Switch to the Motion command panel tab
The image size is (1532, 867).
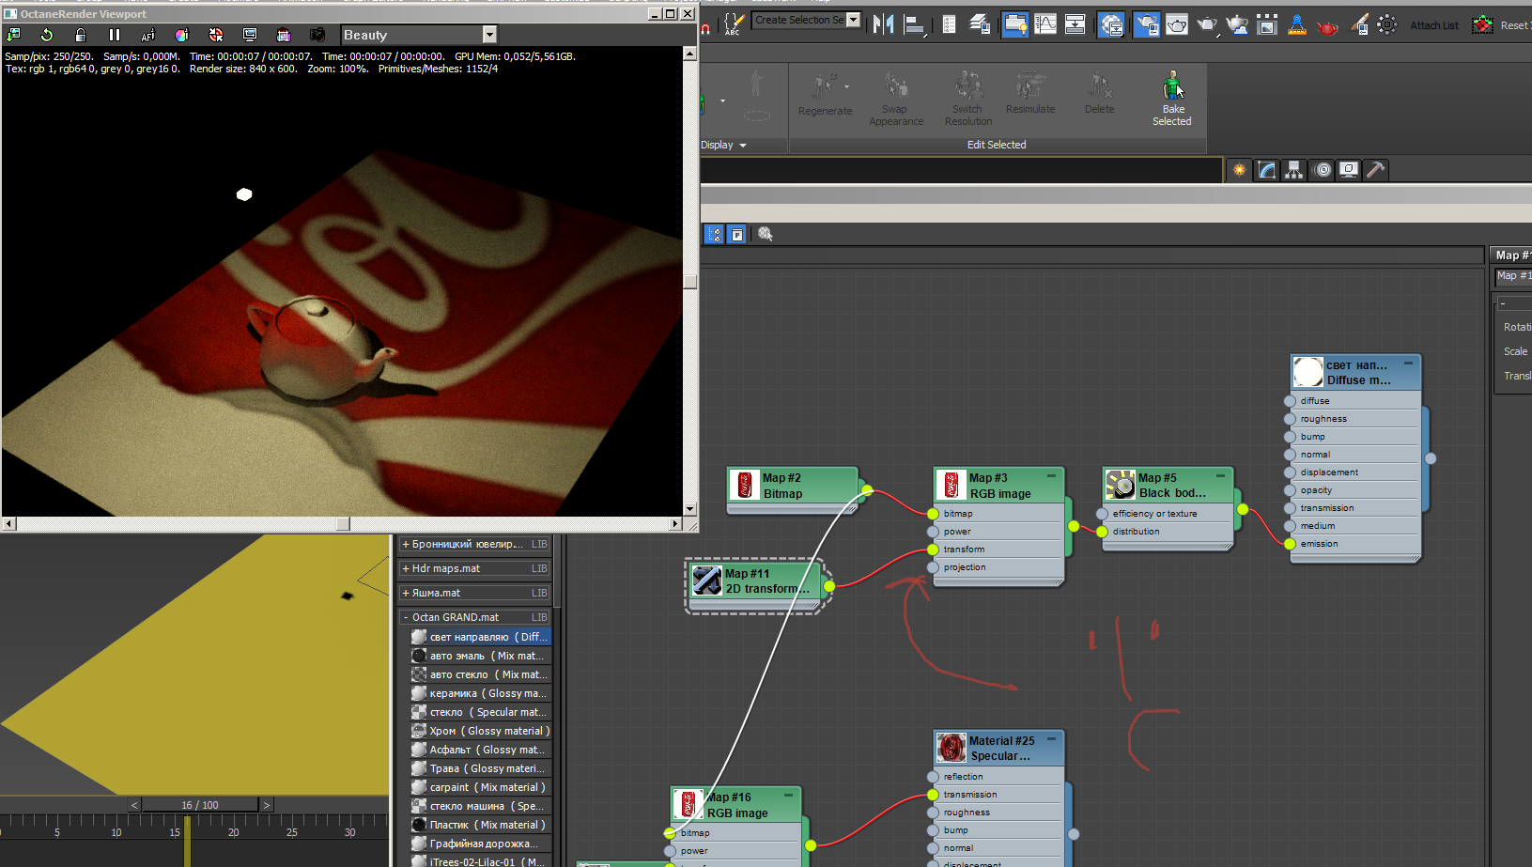tap(1323, 170)
